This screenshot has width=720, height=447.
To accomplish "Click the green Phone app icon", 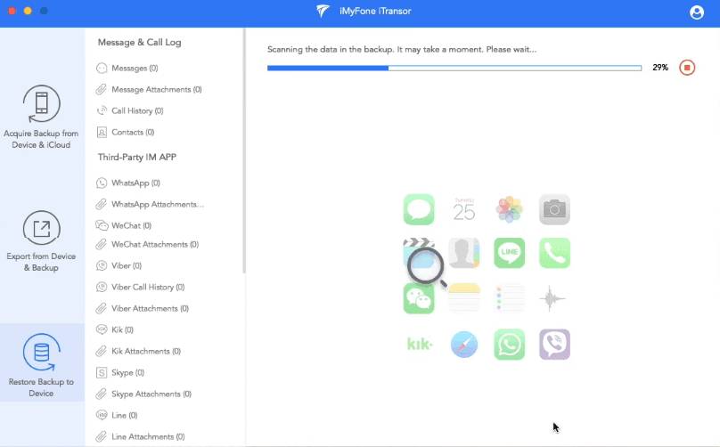I will 554,253.
